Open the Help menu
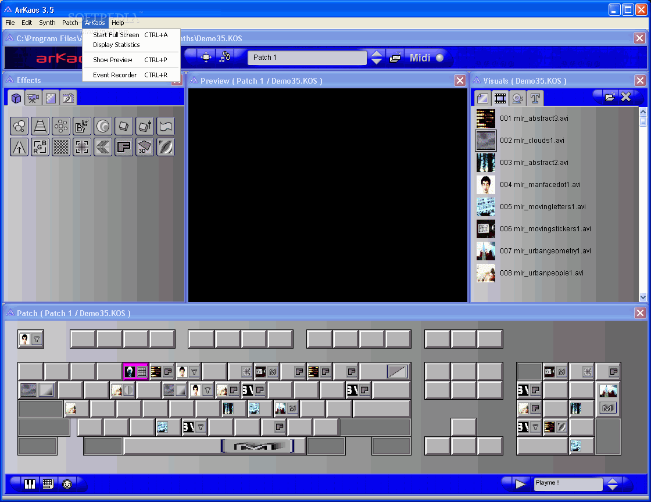This screenshot has width=651, height=502. pos(117,23)
